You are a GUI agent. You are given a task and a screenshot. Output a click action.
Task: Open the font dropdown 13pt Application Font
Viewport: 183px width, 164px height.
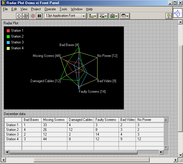(x=65, y=16)
